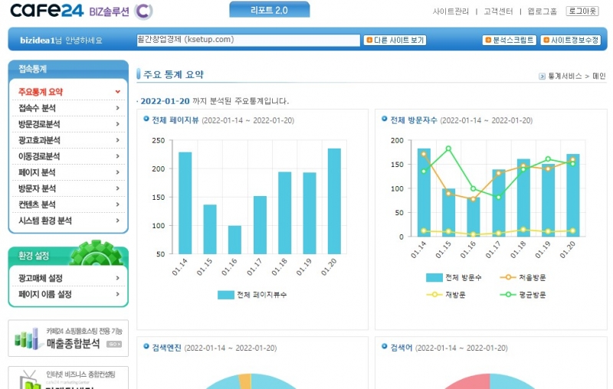Screen dimensions: 613x389
Task: Click the 접속통계 panel header
Action: (x=68, y=69)
